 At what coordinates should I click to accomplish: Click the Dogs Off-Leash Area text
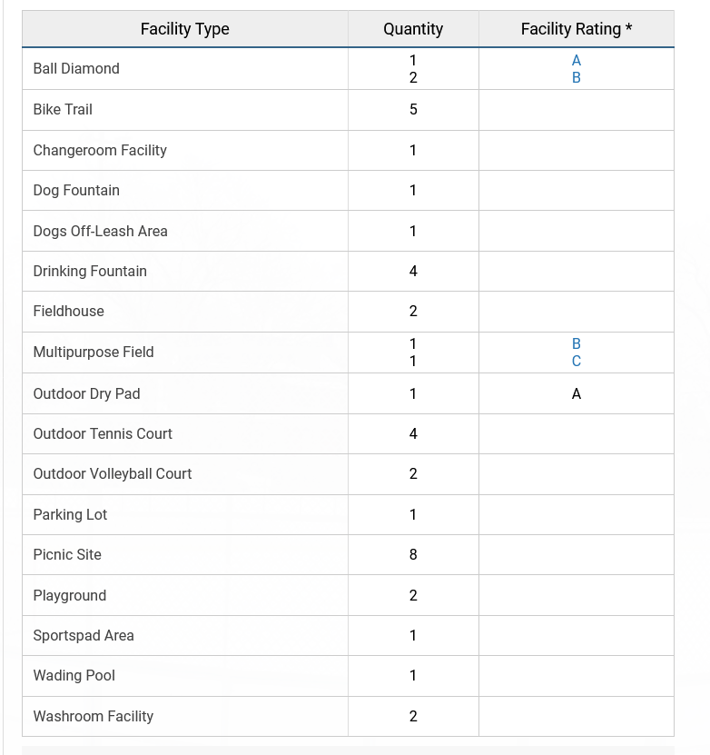click(x=100, y=231)
